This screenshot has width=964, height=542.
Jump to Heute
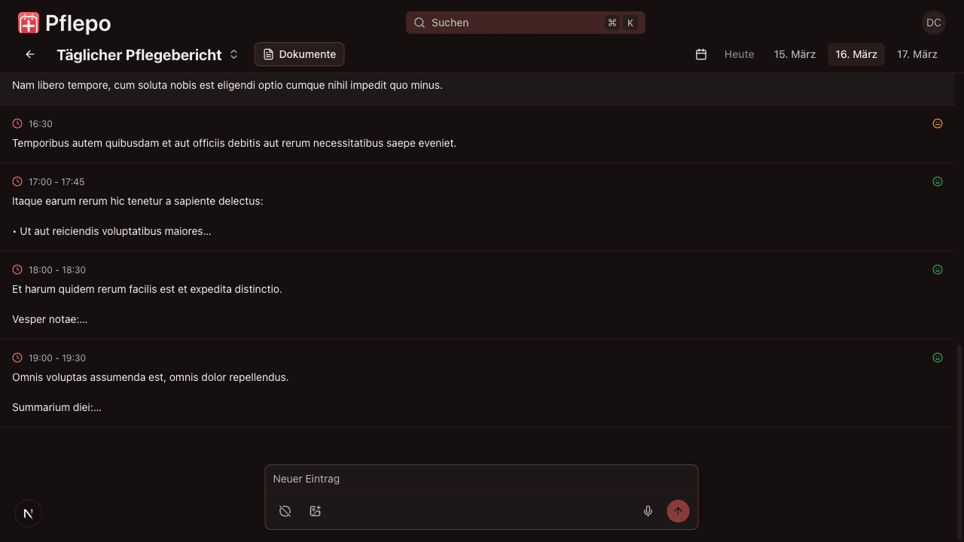739,54
